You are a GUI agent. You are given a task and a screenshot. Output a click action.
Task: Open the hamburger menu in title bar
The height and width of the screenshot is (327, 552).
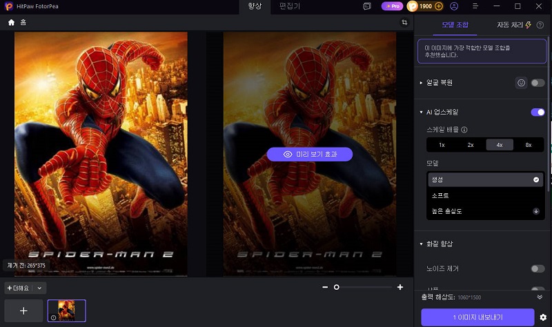(x=475, y=6)
